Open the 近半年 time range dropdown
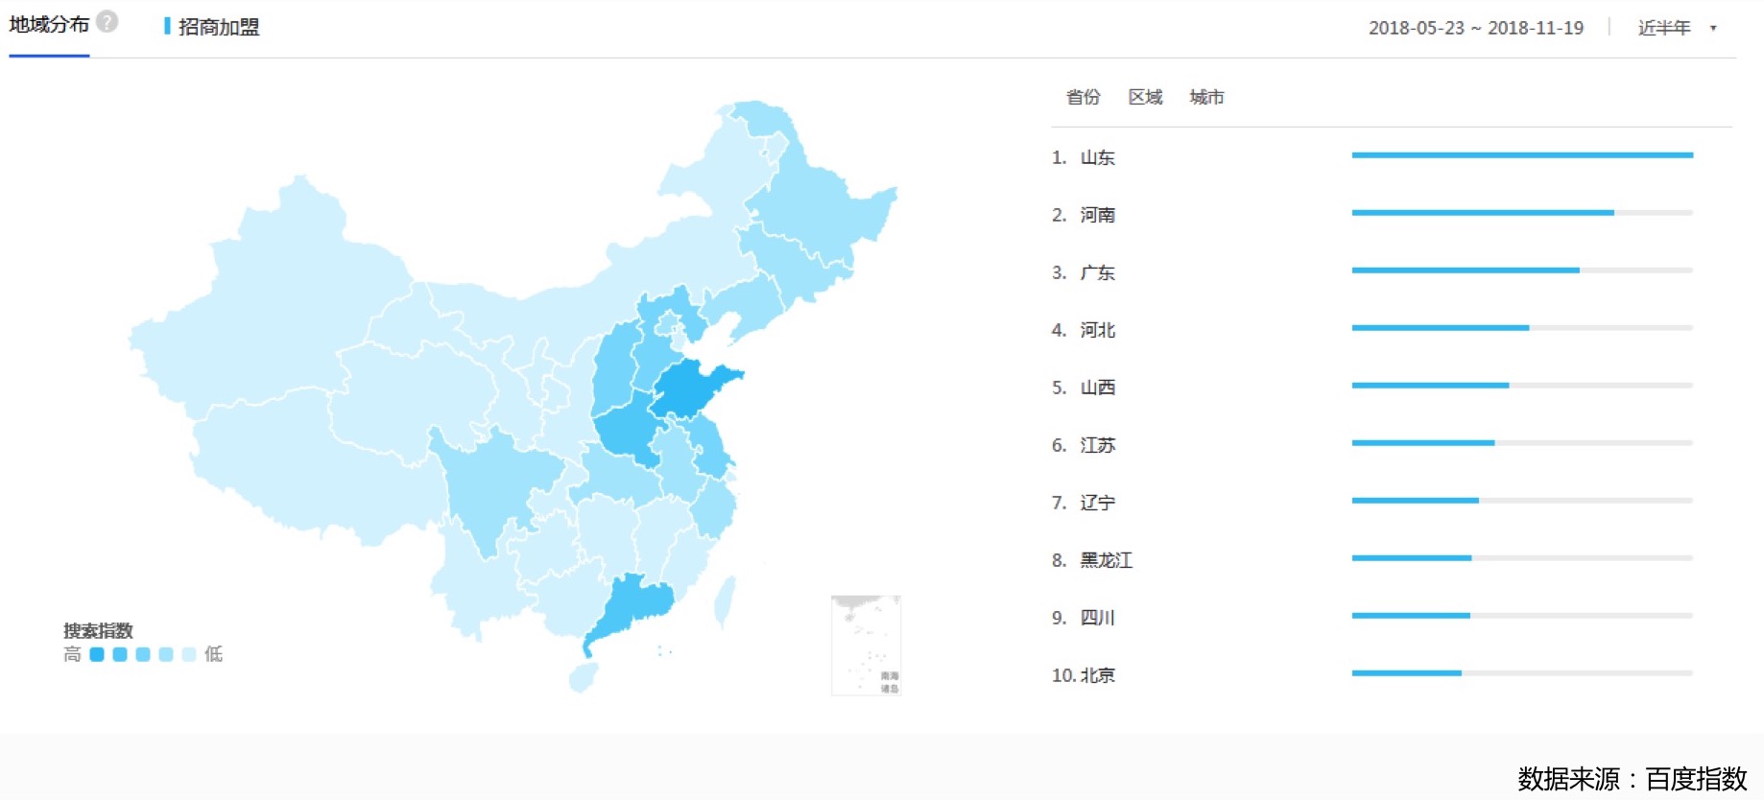Viewport: 1764px width, 800px height. [1676, 28]
